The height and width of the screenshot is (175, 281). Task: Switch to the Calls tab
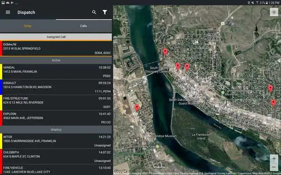tap(83, 26)
